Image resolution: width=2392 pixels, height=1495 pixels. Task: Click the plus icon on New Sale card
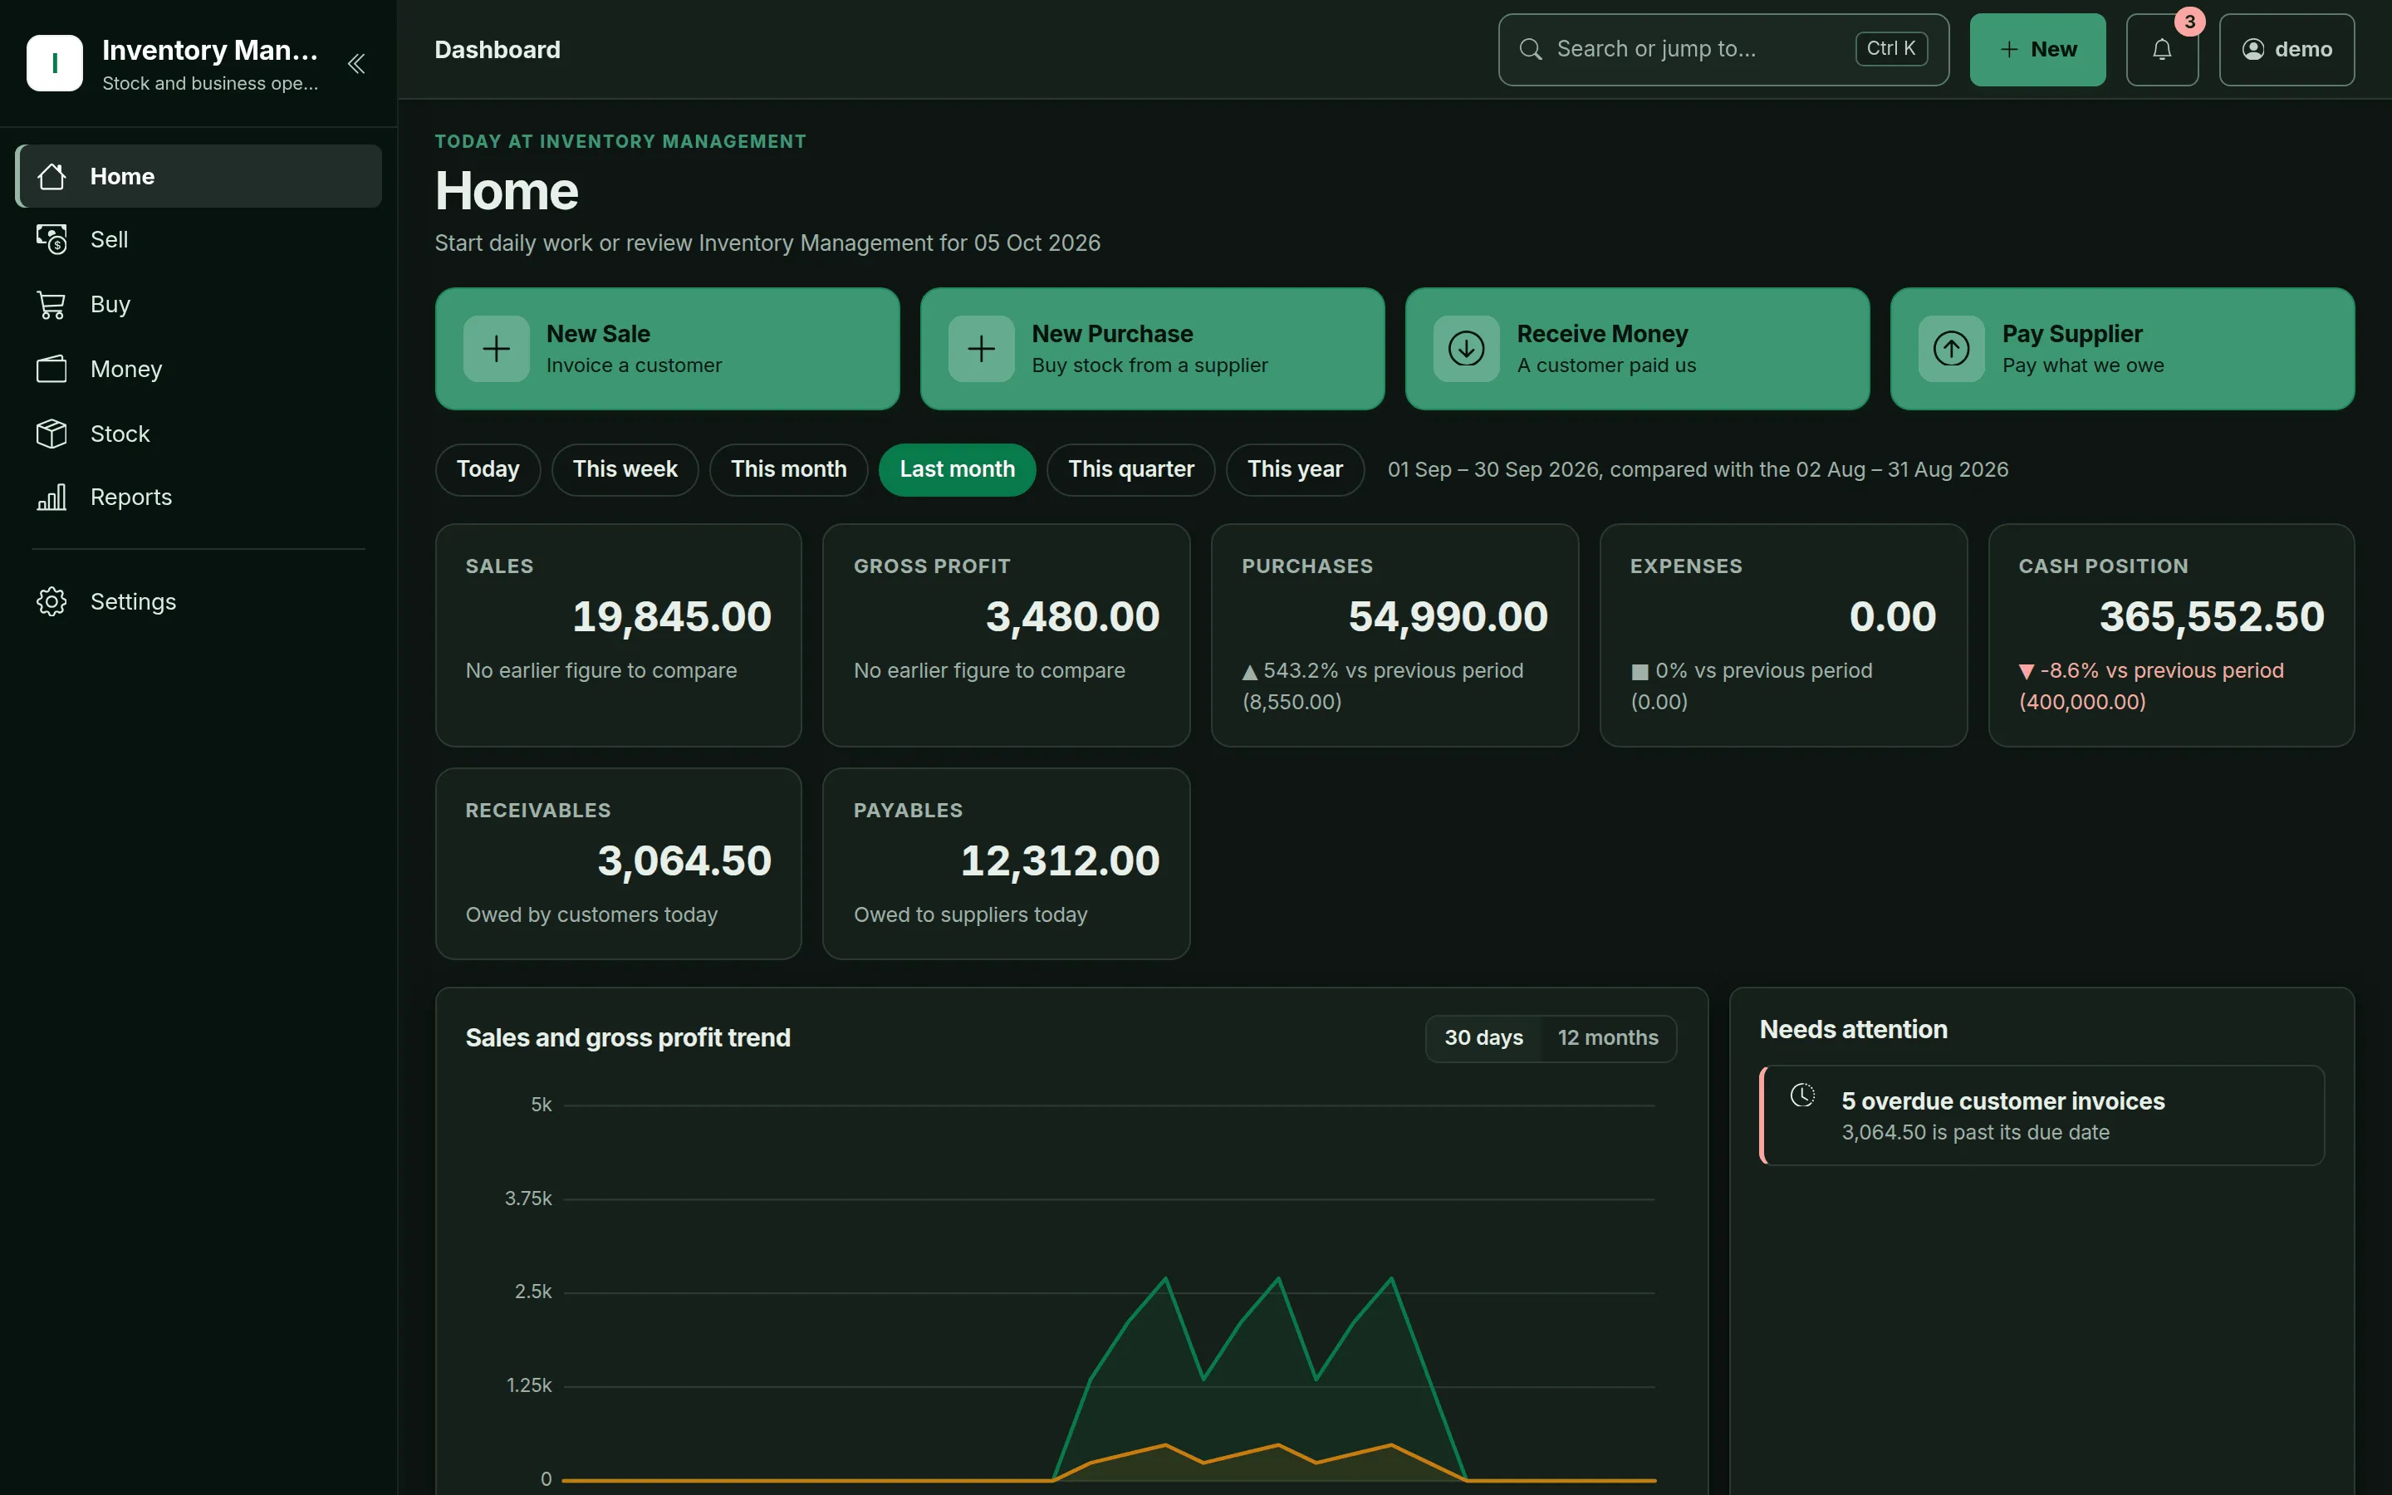(x=496, y=348)
